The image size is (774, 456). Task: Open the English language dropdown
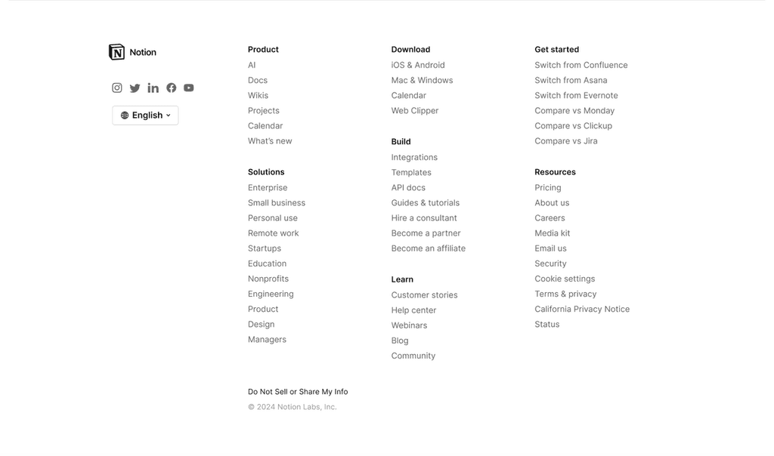pyautogui.click(x=145, y=115)
